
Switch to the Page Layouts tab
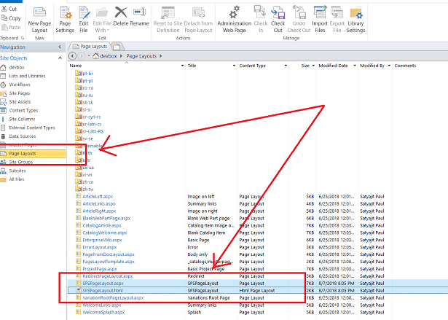pos(90,47)
